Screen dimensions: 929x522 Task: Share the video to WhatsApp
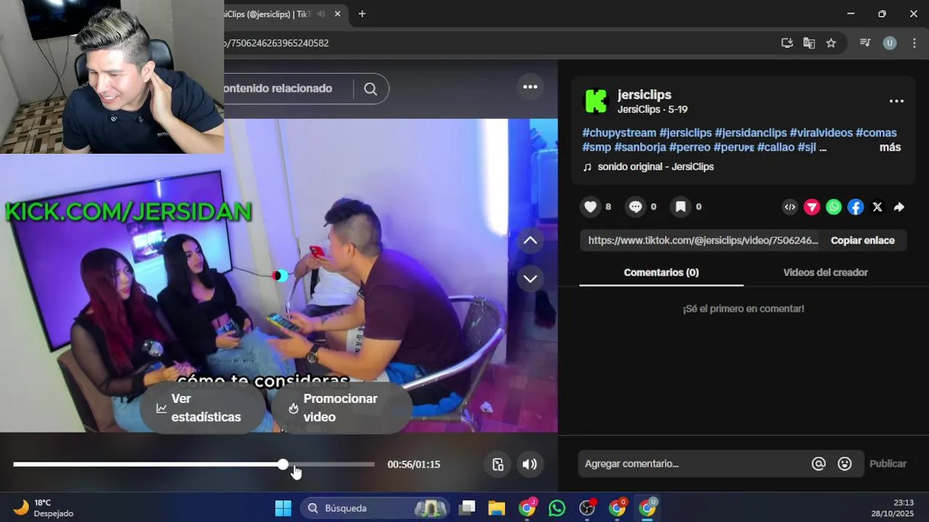tap(834, 207)
